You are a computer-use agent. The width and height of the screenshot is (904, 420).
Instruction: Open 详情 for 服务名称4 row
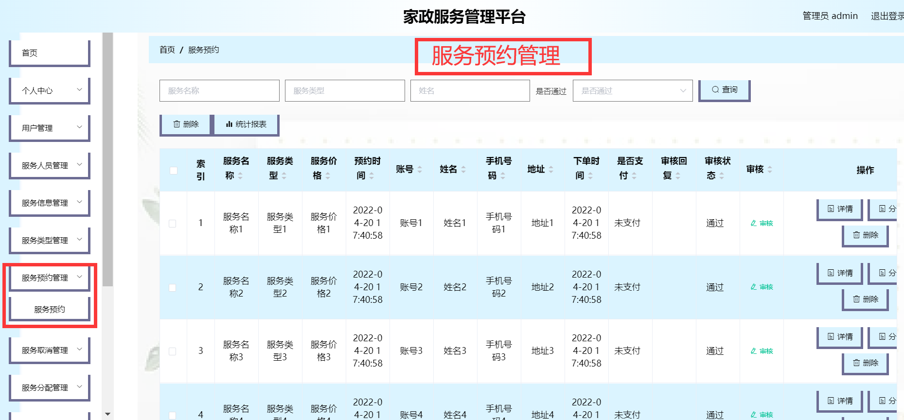pos(840,401)
